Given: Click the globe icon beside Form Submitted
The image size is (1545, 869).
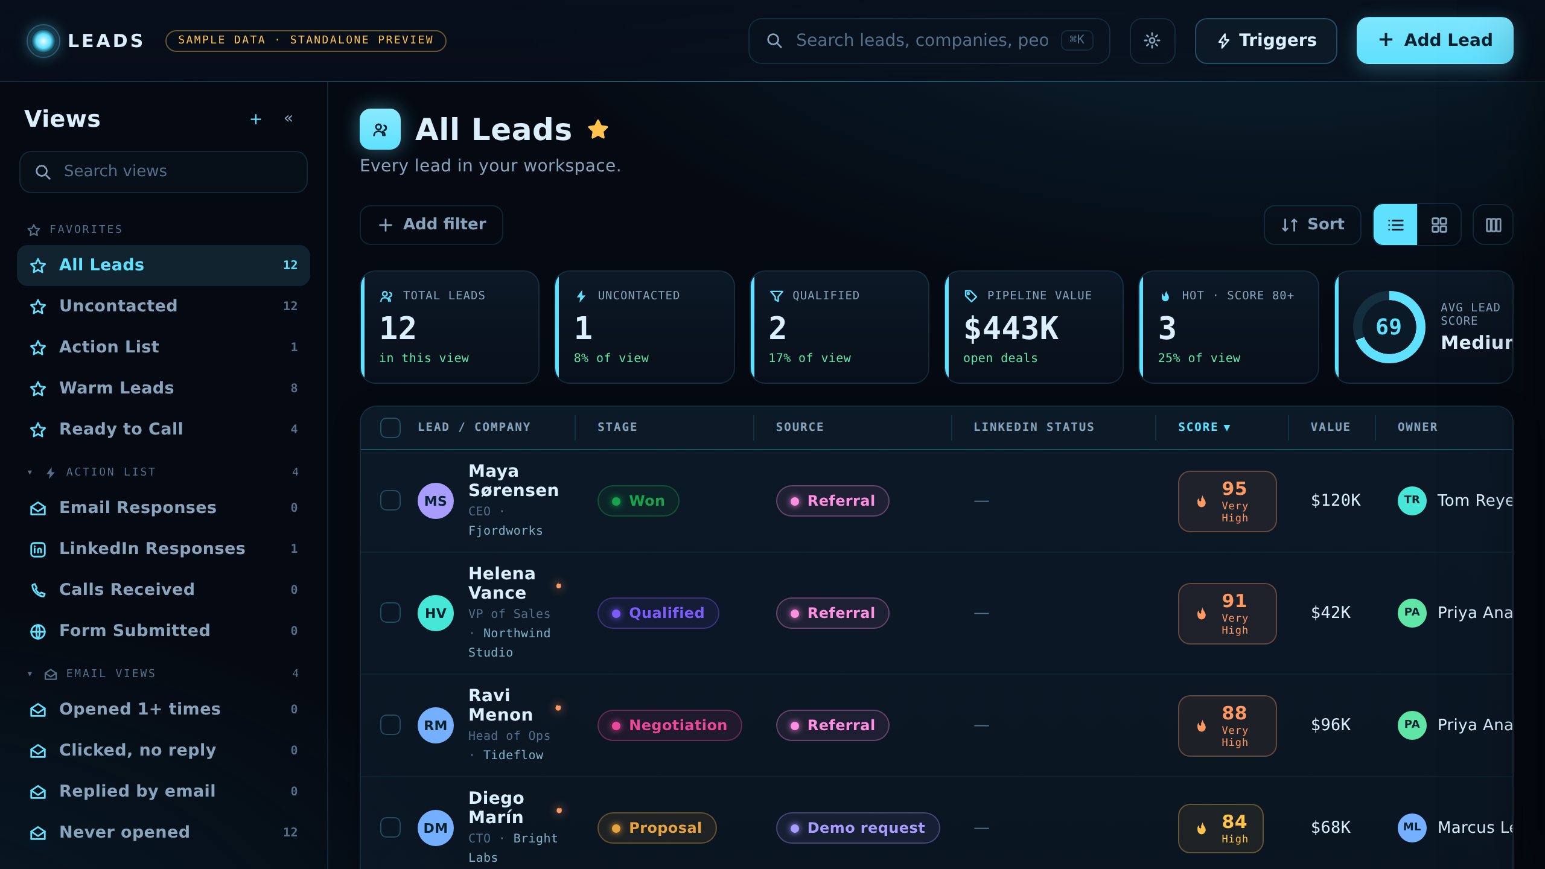Looking at the screenshot, I should 38,631.
